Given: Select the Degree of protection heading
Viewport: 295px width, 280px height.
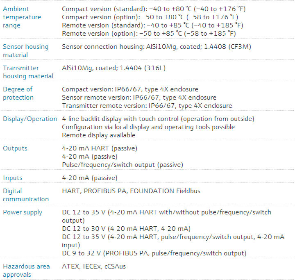Looking at the screenshot, I should tap(18, 93).
